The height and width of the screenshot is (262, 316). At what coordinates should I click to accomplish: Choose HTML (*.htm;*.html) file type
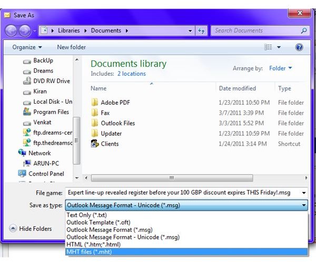[x=186, y=244]
